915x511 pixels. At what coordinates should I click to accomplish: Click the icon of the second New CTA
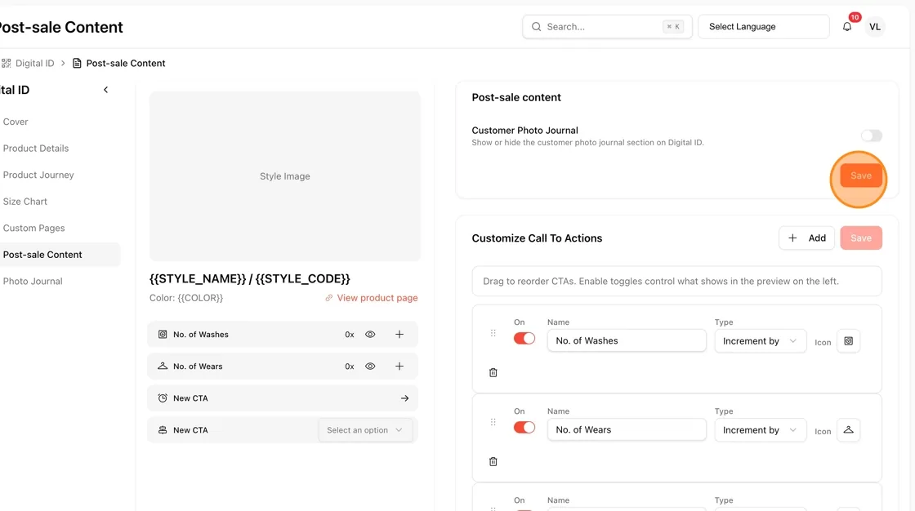163,430
